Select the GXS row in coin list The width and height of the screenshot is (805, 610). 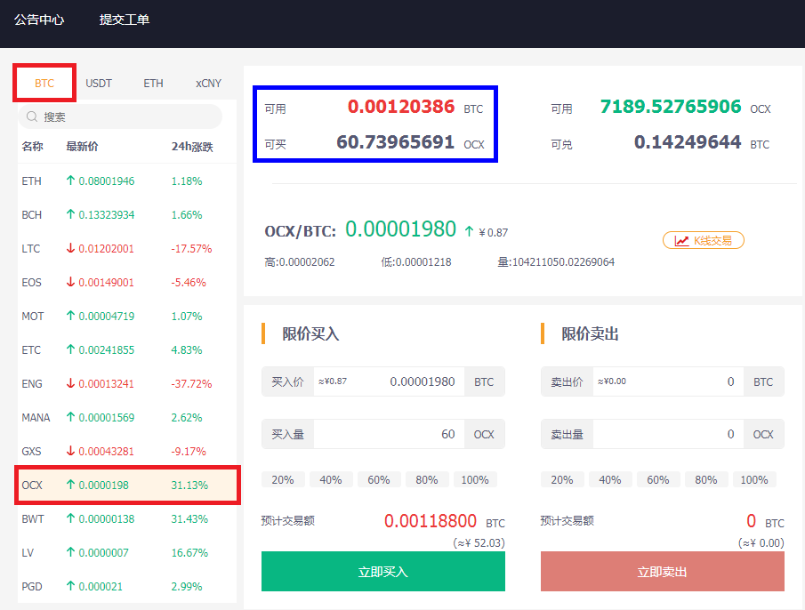click(127, 452)
